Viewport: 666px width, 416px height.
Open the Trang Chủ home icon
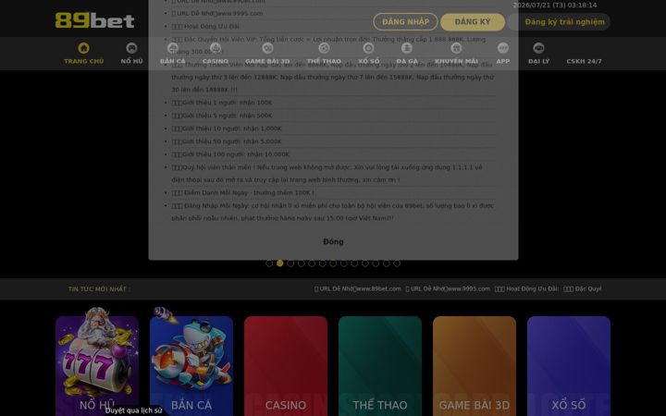(83, 48)
